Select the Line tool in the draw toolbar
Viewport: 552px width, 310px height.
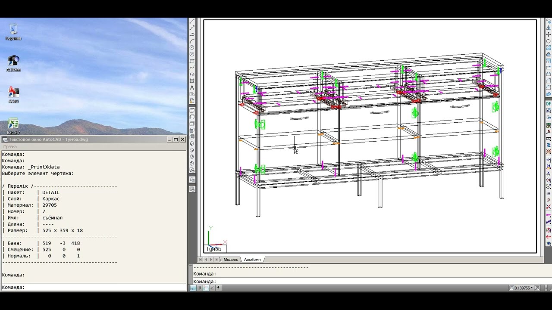(192, 21)
